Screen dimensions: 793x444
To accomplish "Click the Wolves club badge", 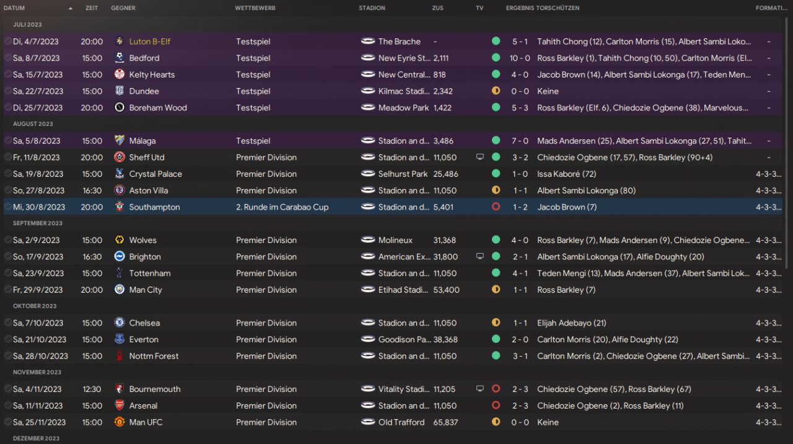I will point(120,240).
